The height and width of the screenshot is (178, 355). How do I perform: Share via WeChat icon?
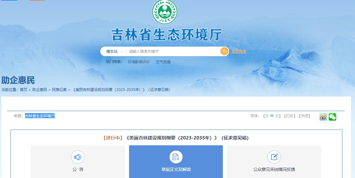point(332,117)
